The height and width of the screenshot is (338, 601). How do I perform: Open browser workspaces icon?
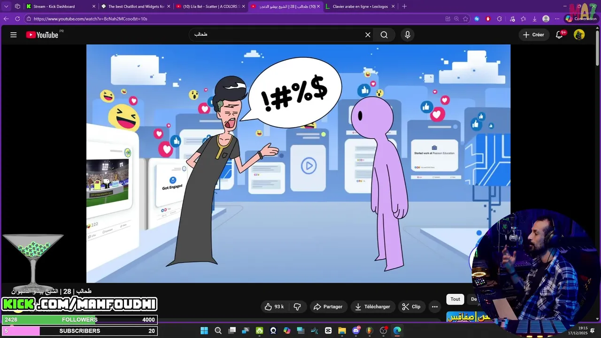tap(17, 7)
